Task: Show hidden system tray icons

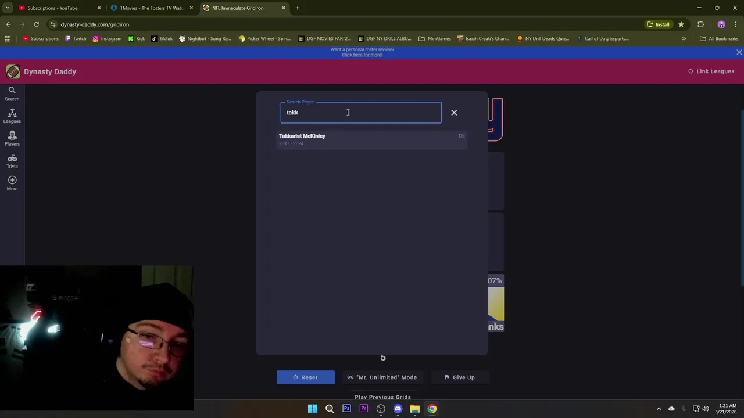Action: (659, 409)
